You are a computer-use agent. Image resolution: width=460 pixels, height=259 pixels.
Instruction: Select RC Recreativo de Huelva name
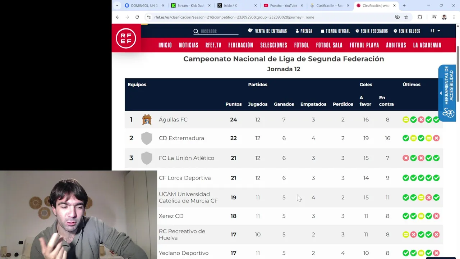[182, 235]
